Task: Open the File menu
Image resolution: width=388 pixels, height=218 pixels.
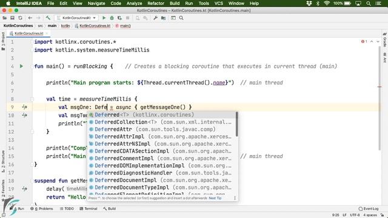Action: pos(50,3)
